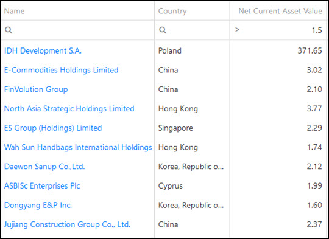
Task: Open the greater-than operator selector
Action: (237, 30)
